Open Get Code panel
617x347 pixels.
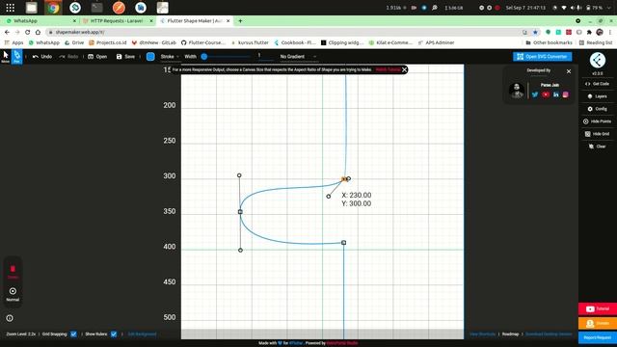pyautogui.click(x=598, y=84)
